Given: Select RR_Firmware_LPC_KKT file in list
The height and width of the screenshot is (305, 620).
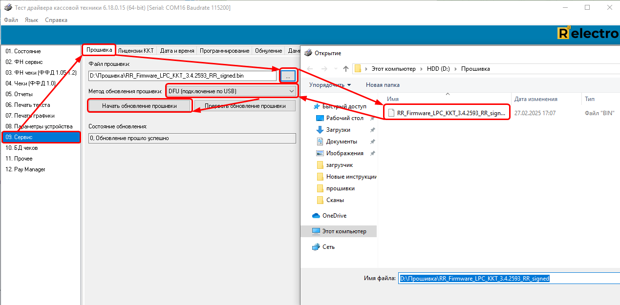Looking at the screenshot, I should 450,113.
